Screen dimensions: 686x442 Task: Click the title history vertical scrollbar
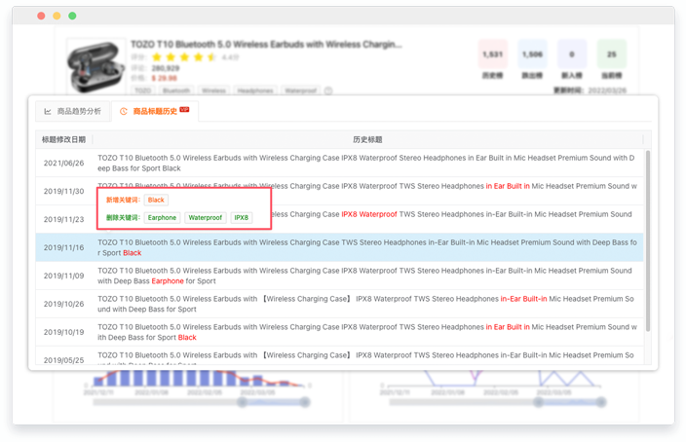pos(647,241)
